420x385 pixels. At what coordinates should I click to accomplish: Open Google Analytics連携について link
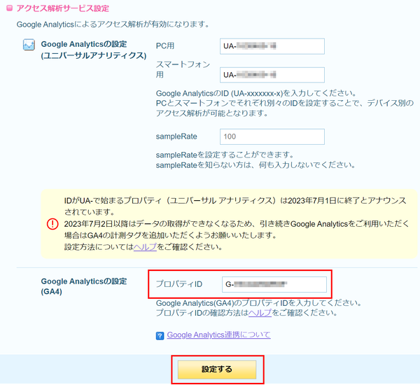pyautogui.click(x=218, y=335)
